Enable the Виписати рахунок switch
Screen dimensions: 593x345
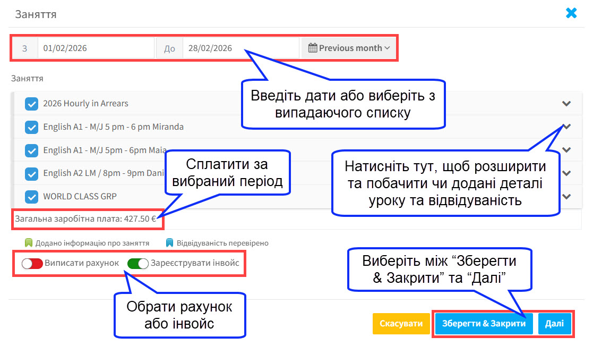click(32, 263)
